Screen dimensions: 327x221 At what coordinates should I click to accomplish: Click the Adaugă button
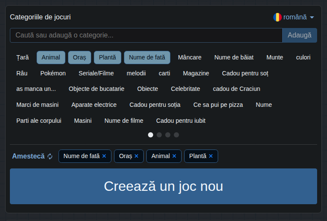300,35
